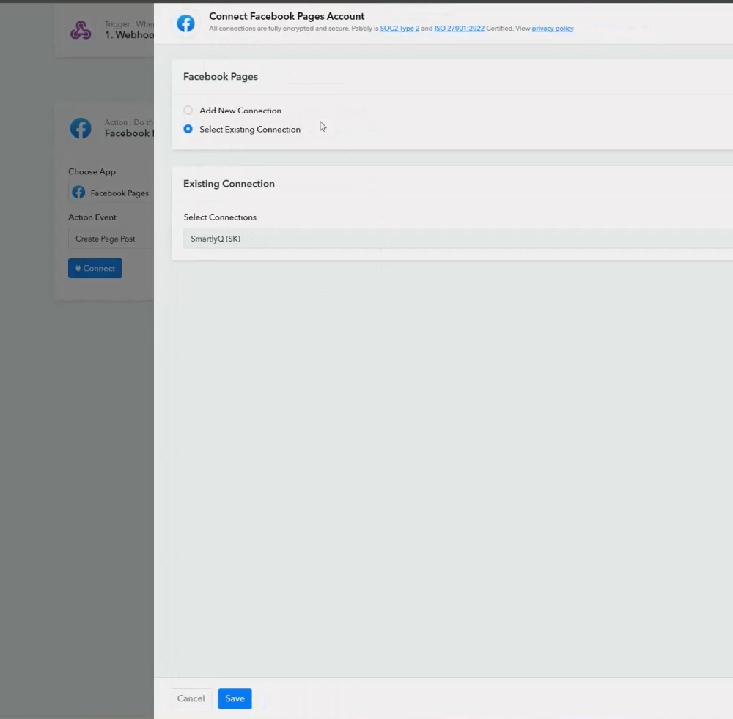Click the Facebook logo in dialog header
Screen dimensions: 733x719
(185, 23)
